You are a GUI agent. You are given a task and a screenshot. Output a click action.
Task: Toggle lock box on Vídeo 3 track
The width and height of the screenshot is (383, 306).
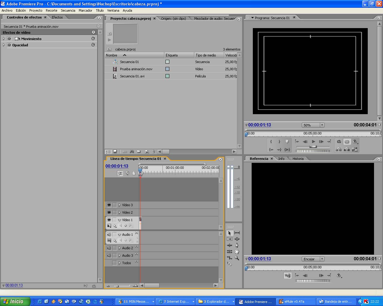[114, 205]
